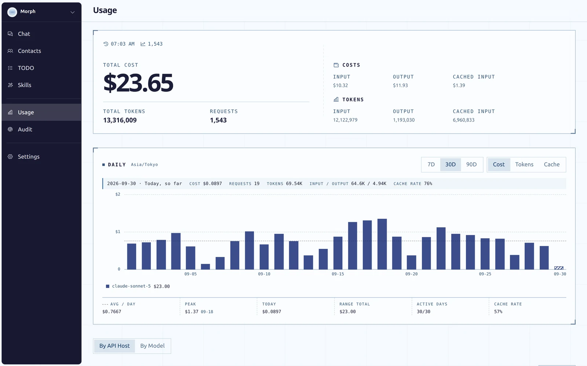The image size is (587, 366).
Task: Click the Usage bar chart icon
Action: tap(10, 112)
